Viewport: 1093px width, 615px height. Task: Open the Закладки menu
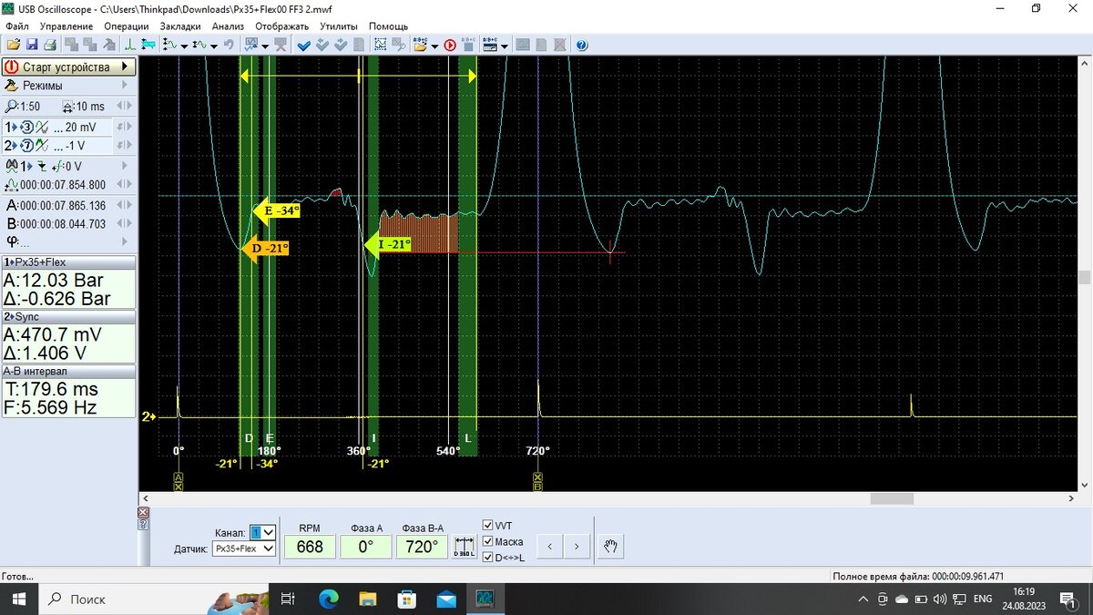[x=181, y=26]
